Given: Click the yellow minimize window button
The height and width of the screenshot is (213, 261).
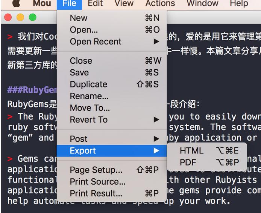Looking at the screenshot, I should coord(20,17).
